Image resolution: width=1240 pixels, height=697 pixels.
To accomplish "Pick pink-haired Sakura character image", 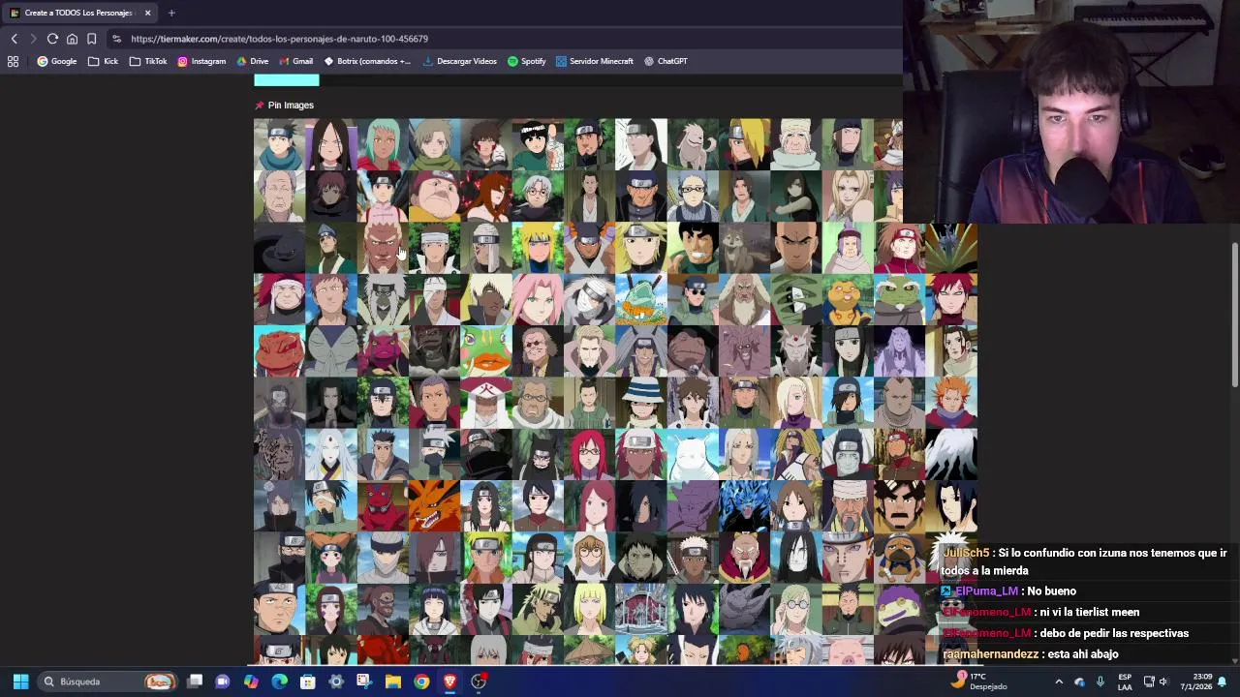I will (538, 299).
